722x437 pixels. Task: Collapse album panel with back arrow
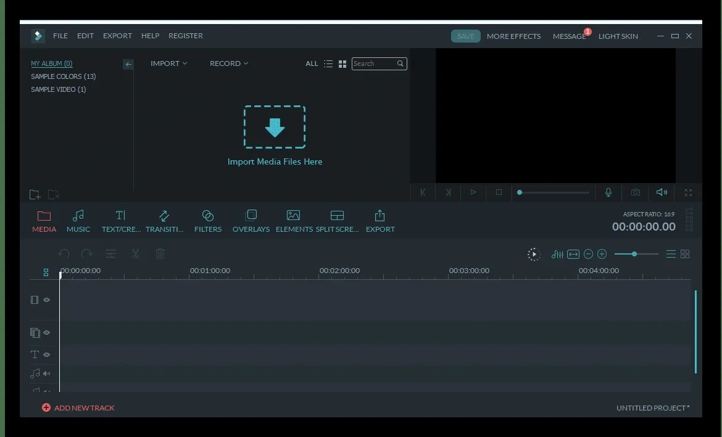click(x=128, y=64)
